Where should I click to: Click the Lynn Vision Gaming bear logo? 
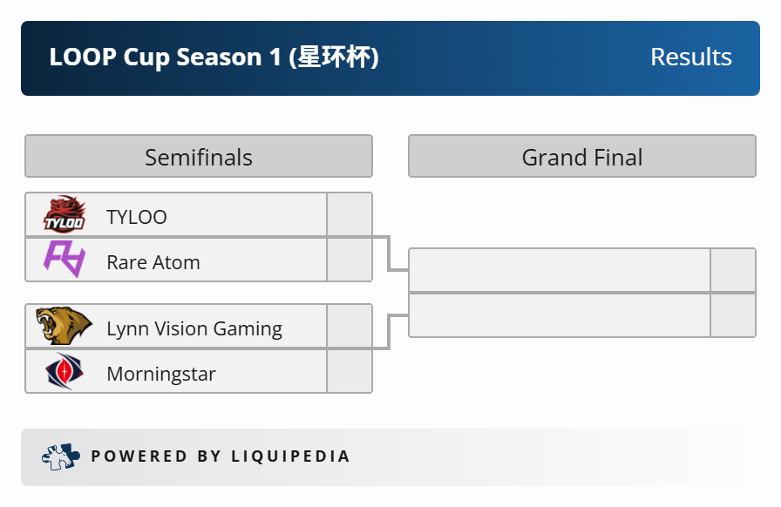(x=64, y=327)
